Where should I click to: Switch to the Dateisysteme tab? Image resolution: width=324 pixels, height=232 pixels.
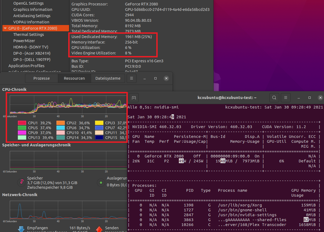point(108,78)
